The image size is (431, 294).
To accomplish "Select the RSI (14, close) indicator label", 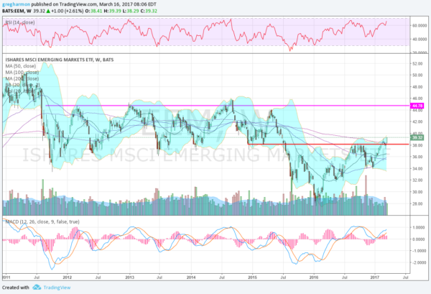I will click(20, 22).
